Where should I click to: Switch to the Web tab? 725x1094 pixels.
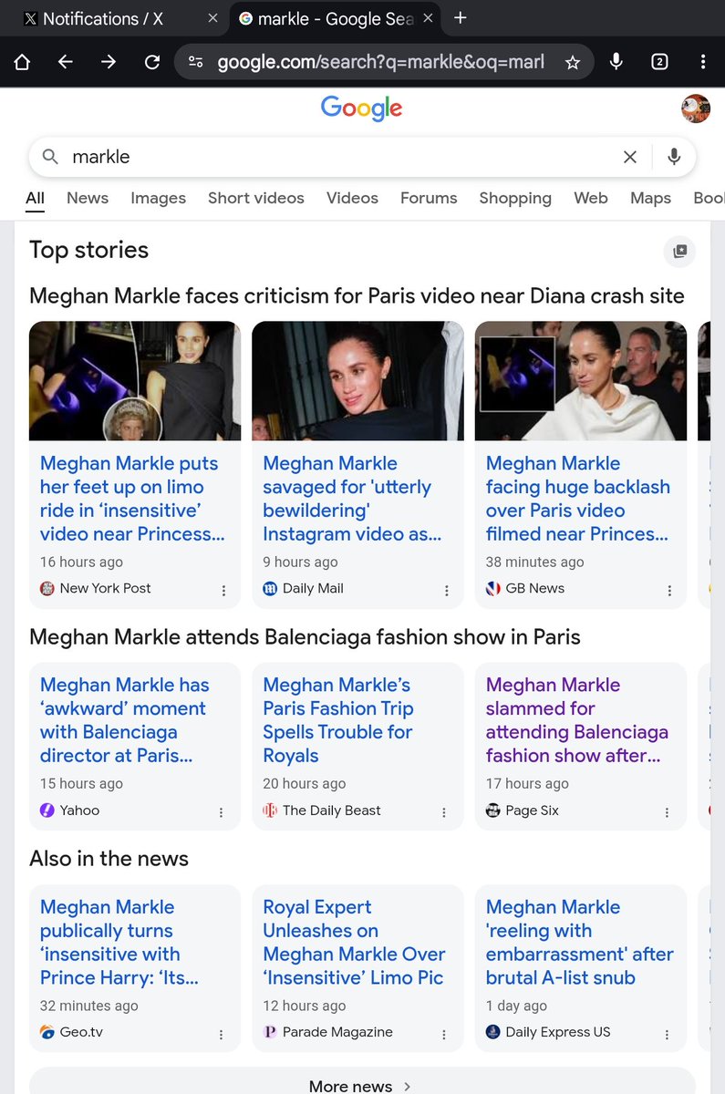coord(591,198)
